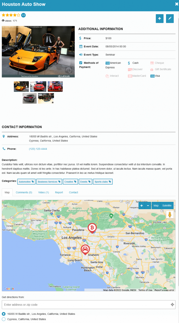Click the Visa card icon
The height and width of the screenshot is (323, 179).
click(152, 76)
